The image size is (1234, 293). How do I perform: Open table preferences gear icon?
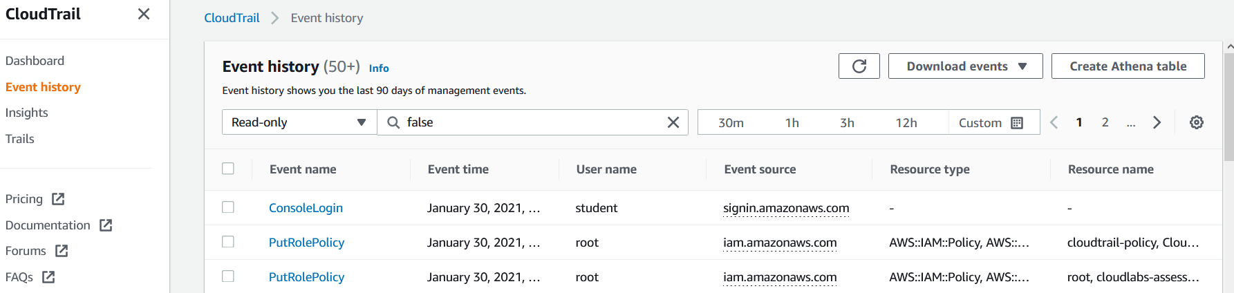click(x=1196, y=122)
